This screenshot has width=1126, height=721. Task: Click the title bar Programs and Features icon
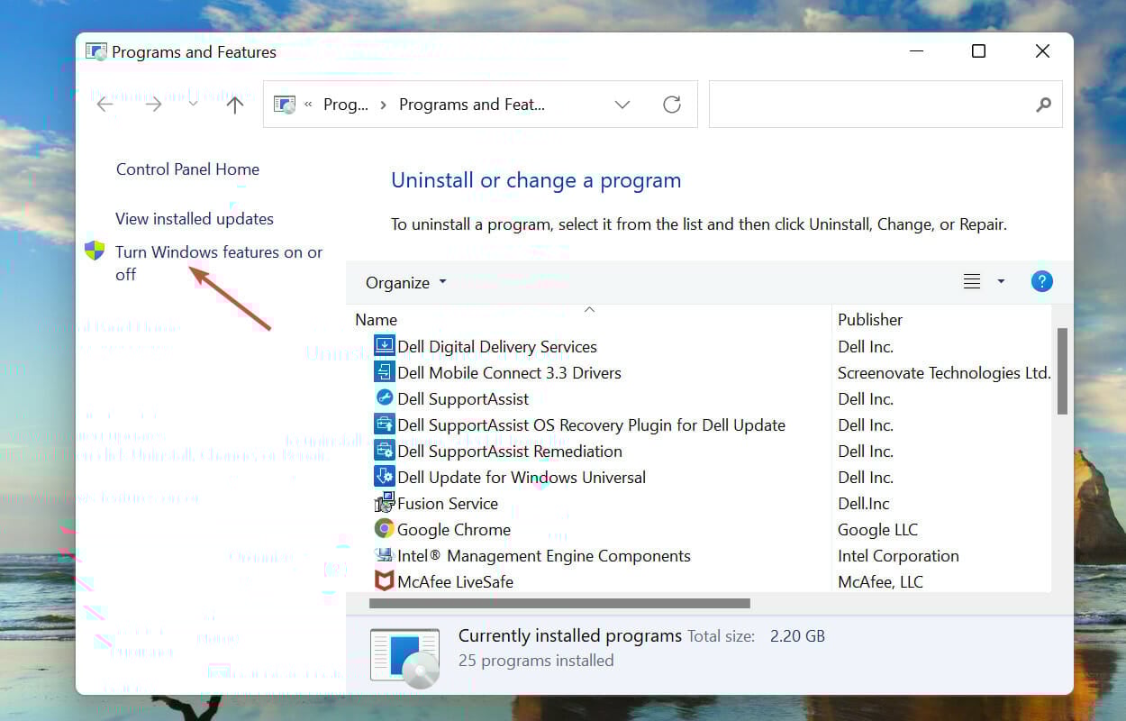tap(96, 51)
